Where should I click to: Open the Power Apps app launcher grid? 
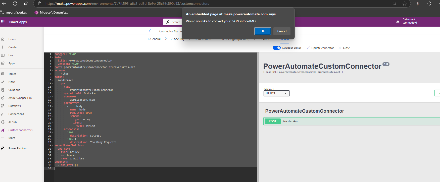(3, 22)
